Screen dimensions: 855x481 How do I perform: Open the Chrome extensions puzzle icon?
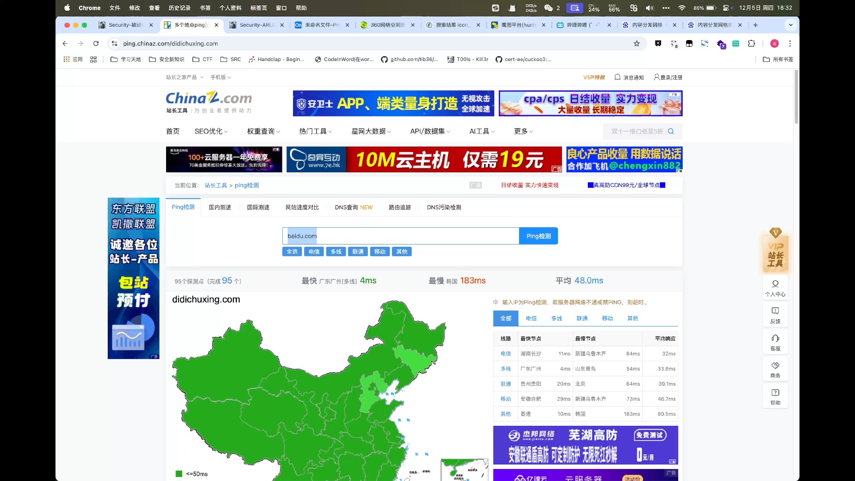(752, 43)
